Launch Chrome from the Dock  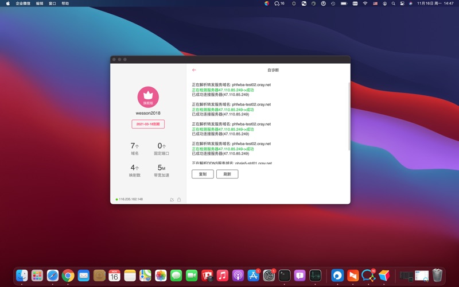coord(68,276)
